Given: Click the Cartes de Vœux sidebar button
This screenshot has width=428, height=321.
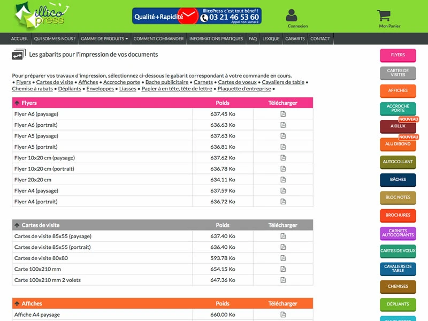Looking at the screenshot, I should tap(398, 251).
